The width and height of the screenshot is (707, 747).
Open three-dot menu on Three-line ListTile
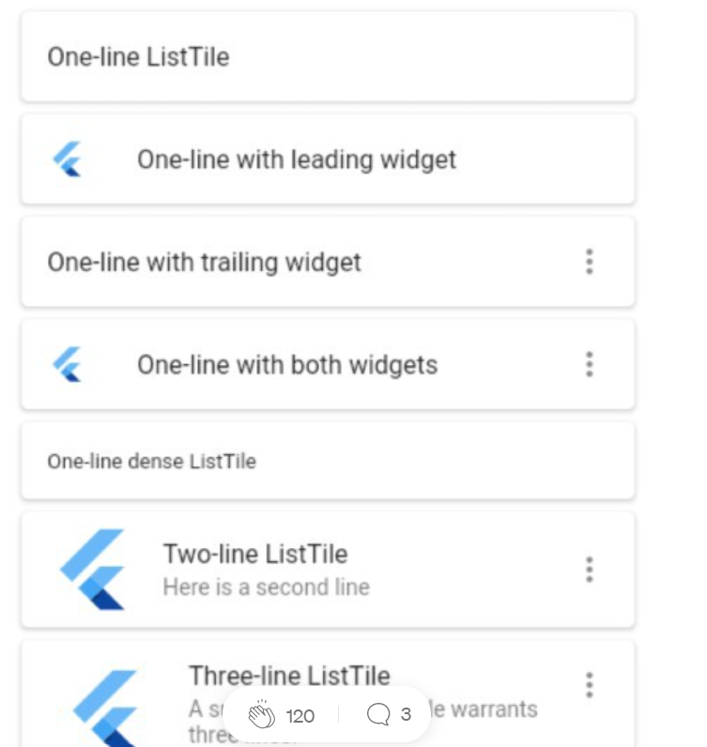tap(589, 685)
